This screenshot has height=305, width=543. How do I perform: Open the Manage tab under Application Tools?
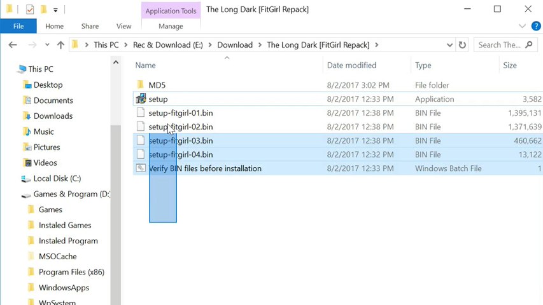click(x=171, y=26)
